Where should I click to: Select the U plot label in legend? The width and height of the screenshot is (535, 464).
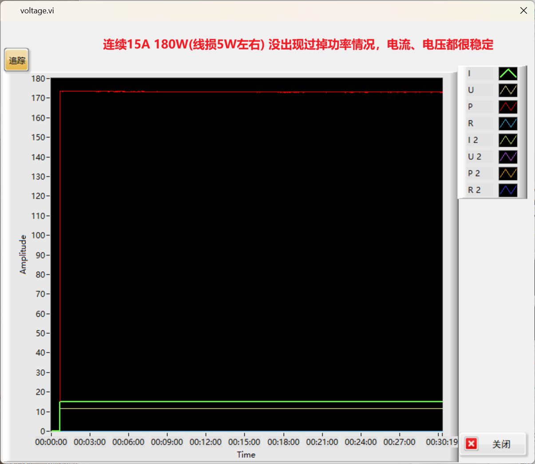pyautogui.click(x=480, y=90)
